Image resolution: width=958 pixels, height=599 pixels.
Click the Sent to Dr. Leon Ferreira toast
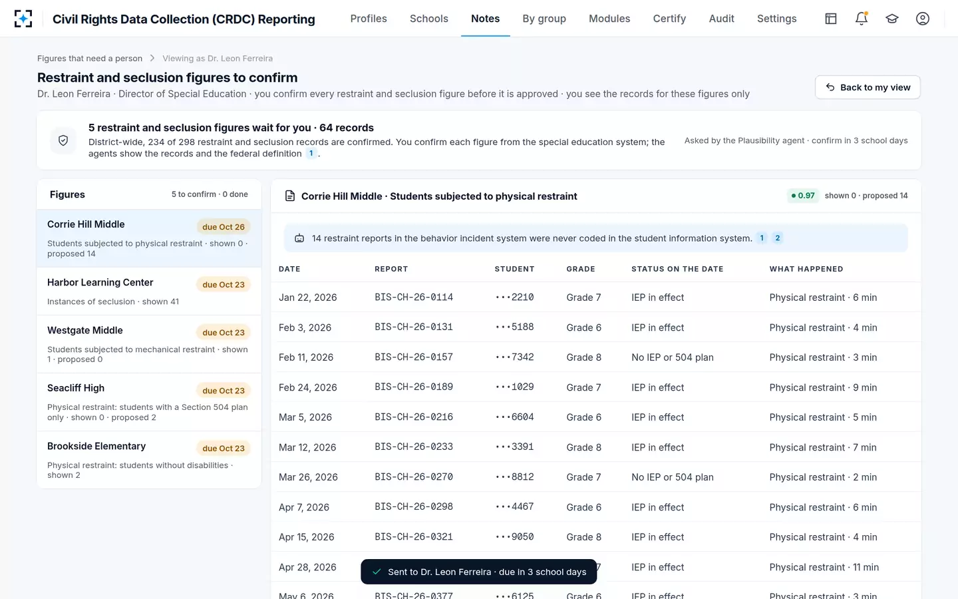pyautogui.click(x=479, y=572)
